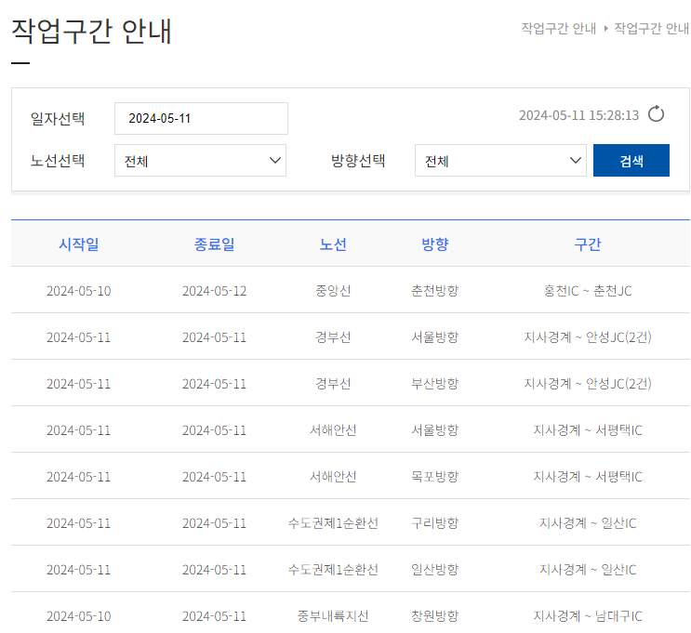691x633 pixels.
Task: Click start date 2024-05-10 in 중앙선 row
Action: click(x=79, y=291)
